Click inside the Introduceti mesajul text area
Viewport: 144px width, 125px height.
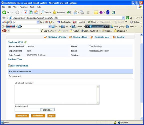(x=56, y=95)
